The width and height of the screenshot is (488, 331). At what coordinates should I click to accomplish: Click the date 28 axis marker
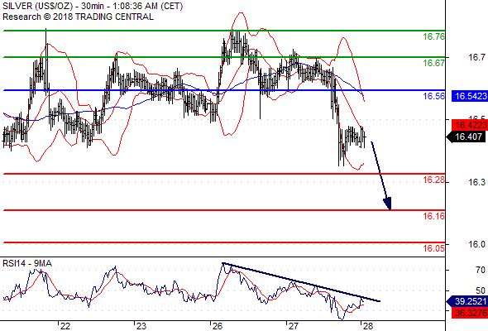point(368,326)
